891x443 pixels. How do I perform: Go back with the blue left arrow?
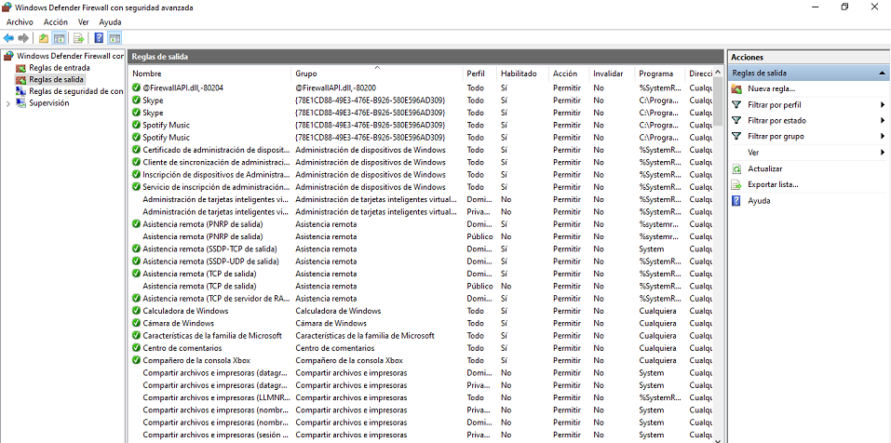coord(8,38)
